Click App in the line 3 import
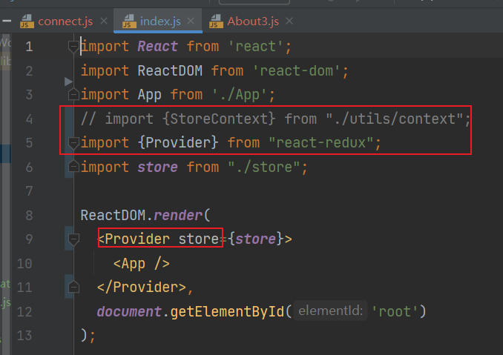 coord(149,95)
